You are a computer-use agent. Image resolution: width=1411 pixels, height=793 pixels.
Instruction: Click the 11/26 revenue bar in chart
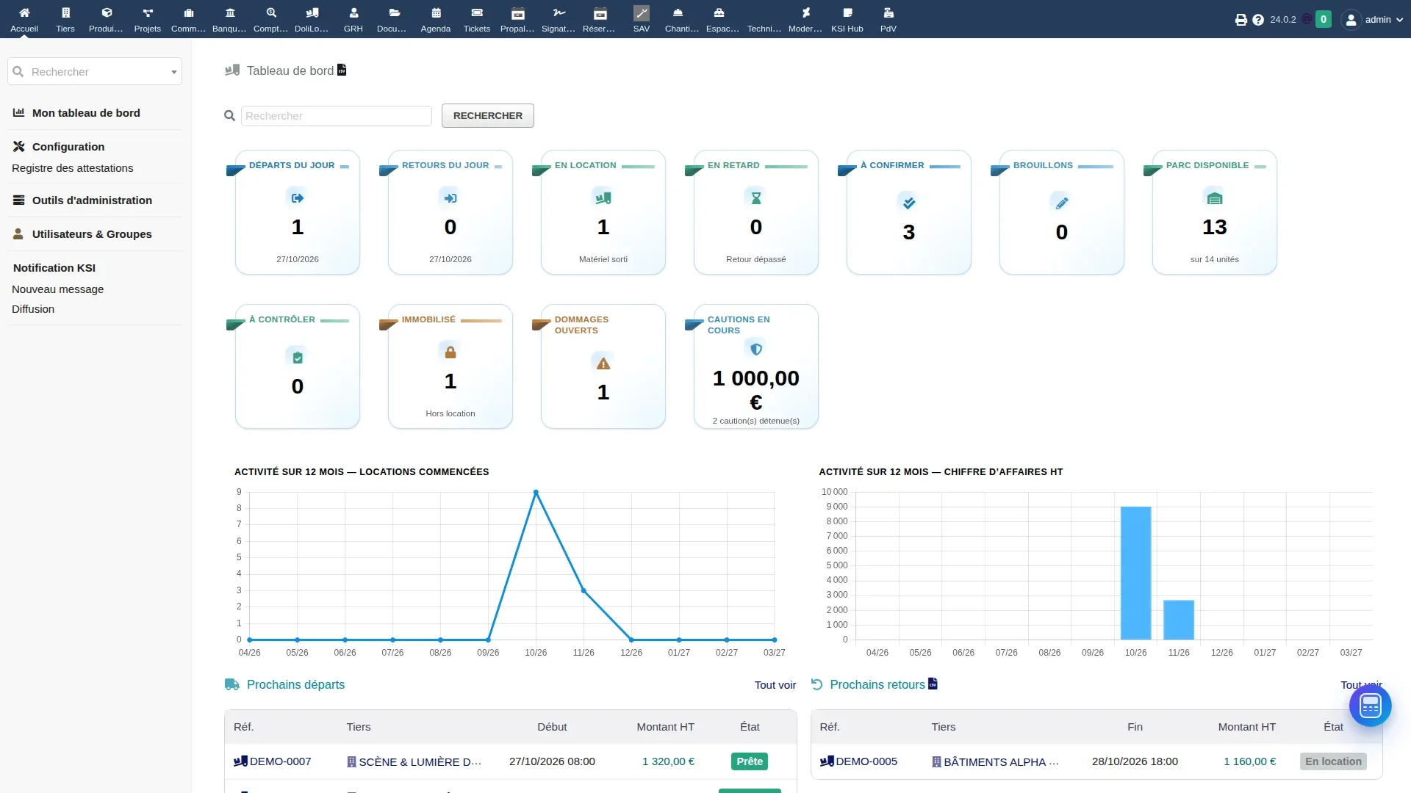[1179, 620]
